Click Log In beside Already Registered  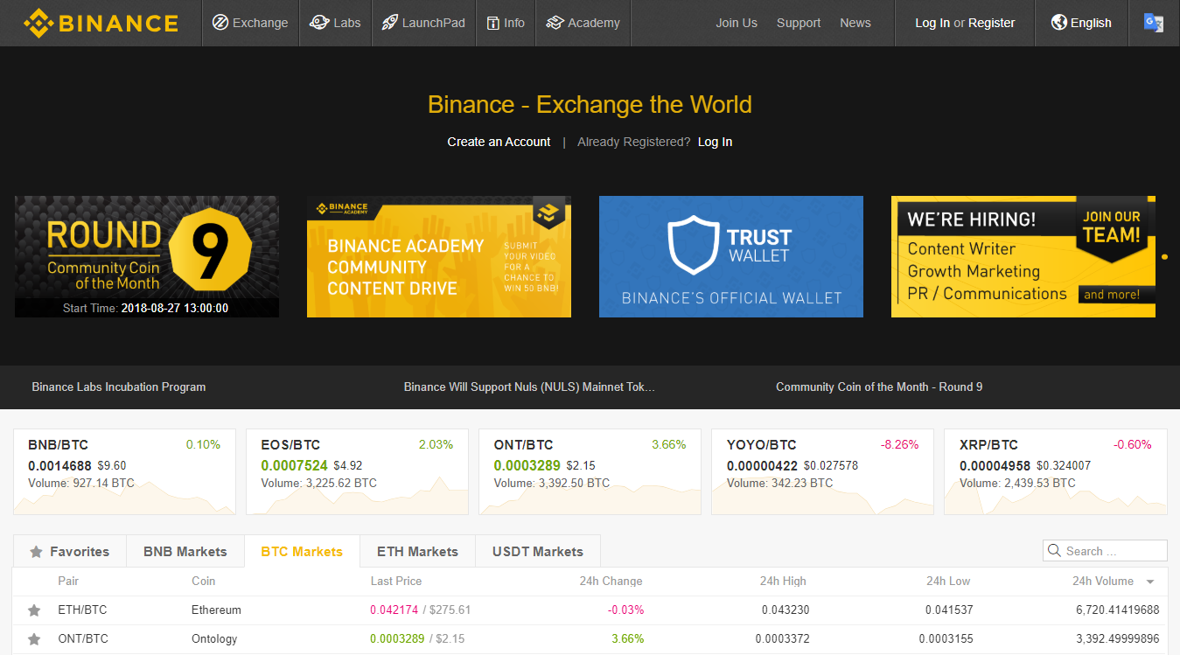715,142
